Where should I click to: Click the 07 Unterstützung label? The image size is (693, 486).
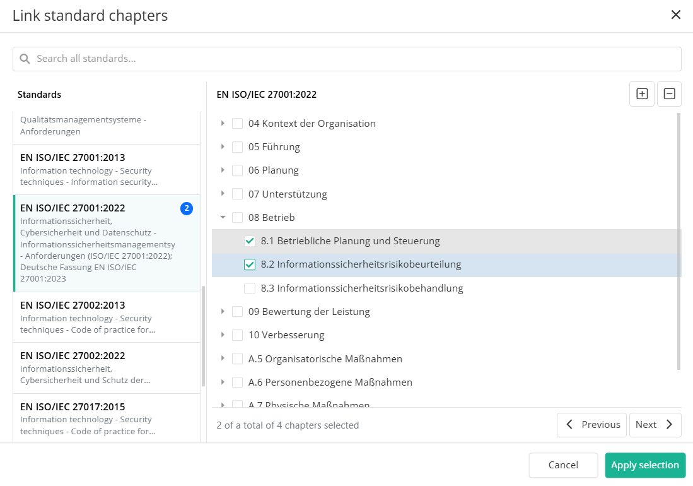288,194
